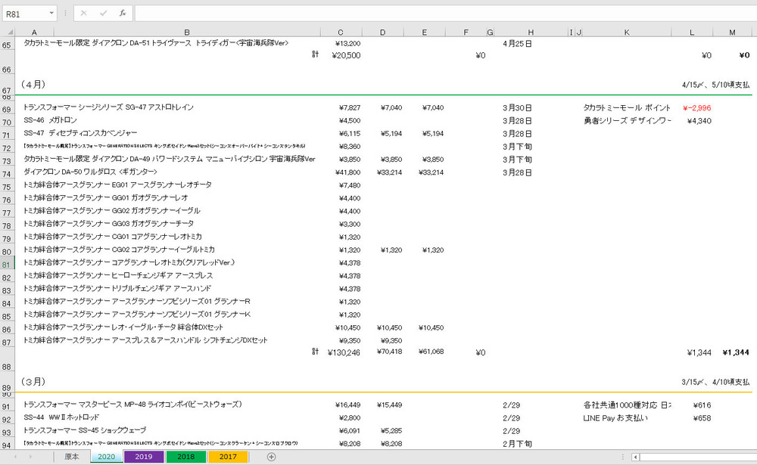Click the next sheet navigation arrow
Screen dimensions: 757x465
pyautogui.click(x=30, y=457)
